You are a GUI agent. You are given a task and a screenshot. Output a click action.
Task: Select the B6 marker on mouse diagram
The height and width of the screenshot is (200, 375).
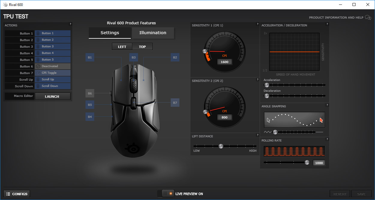[90, 94]
